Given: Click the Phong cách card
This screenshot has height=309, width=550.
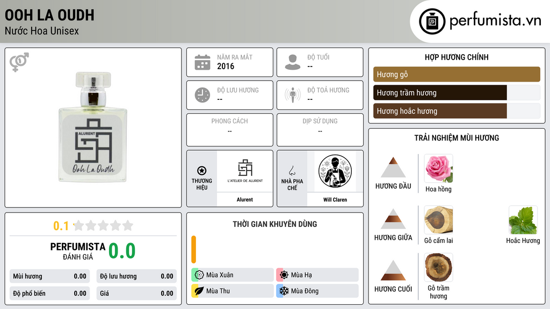Looking at the screenshot, I should [x=230, y=130].
